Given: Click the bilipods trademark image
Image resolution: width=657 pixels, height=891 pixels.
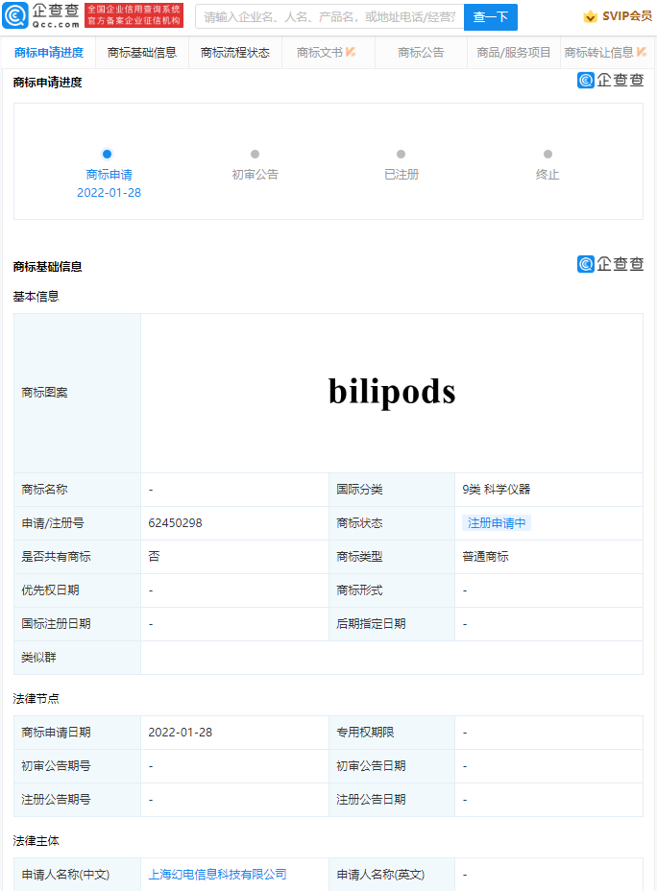Looking at the screenshot, I should (392, 392).
